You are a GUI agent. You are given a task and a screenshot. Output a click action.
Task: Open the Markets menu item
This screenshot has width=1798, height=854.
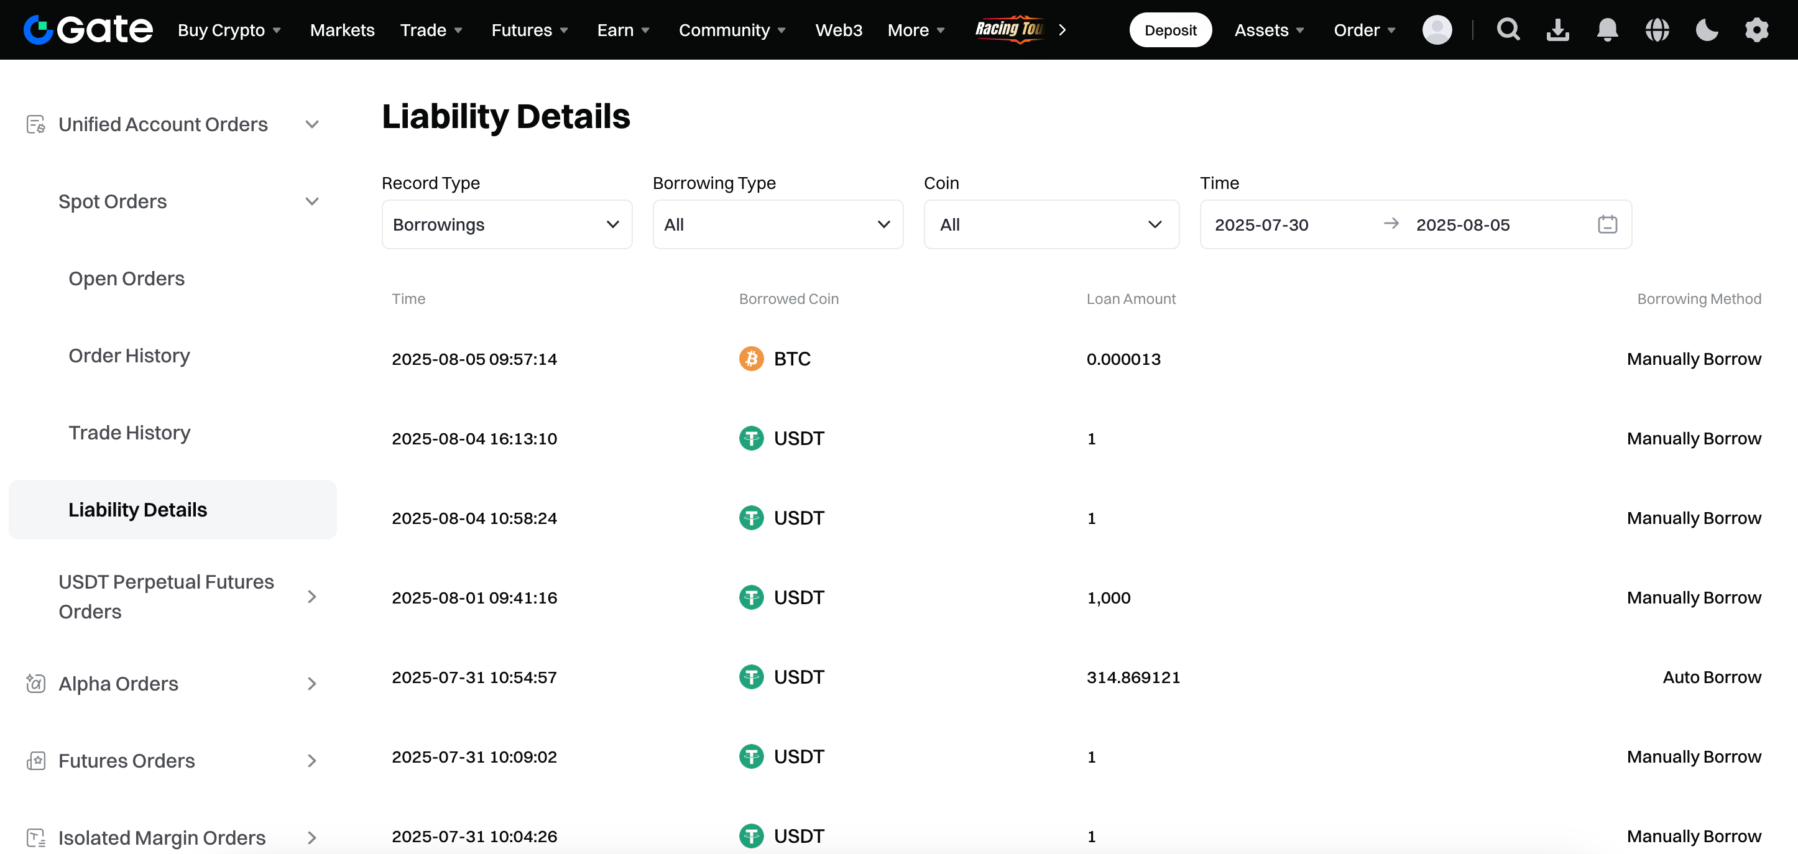(x=342, y=30)
